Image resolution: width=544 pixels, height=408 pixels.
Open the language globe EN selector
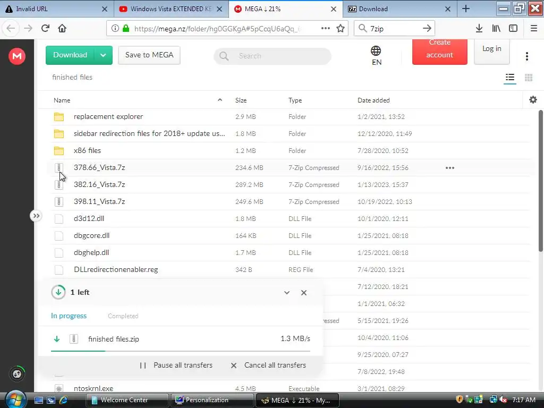click(376, 55)
